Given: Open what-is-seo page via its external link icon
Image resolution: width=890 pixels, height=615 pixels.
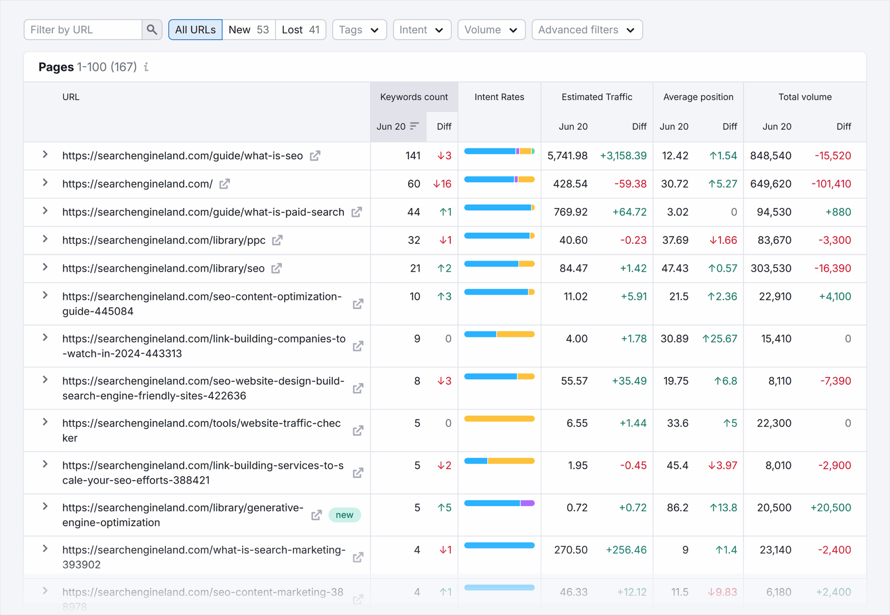Looking at the screenshot, I should click(315, 155).
